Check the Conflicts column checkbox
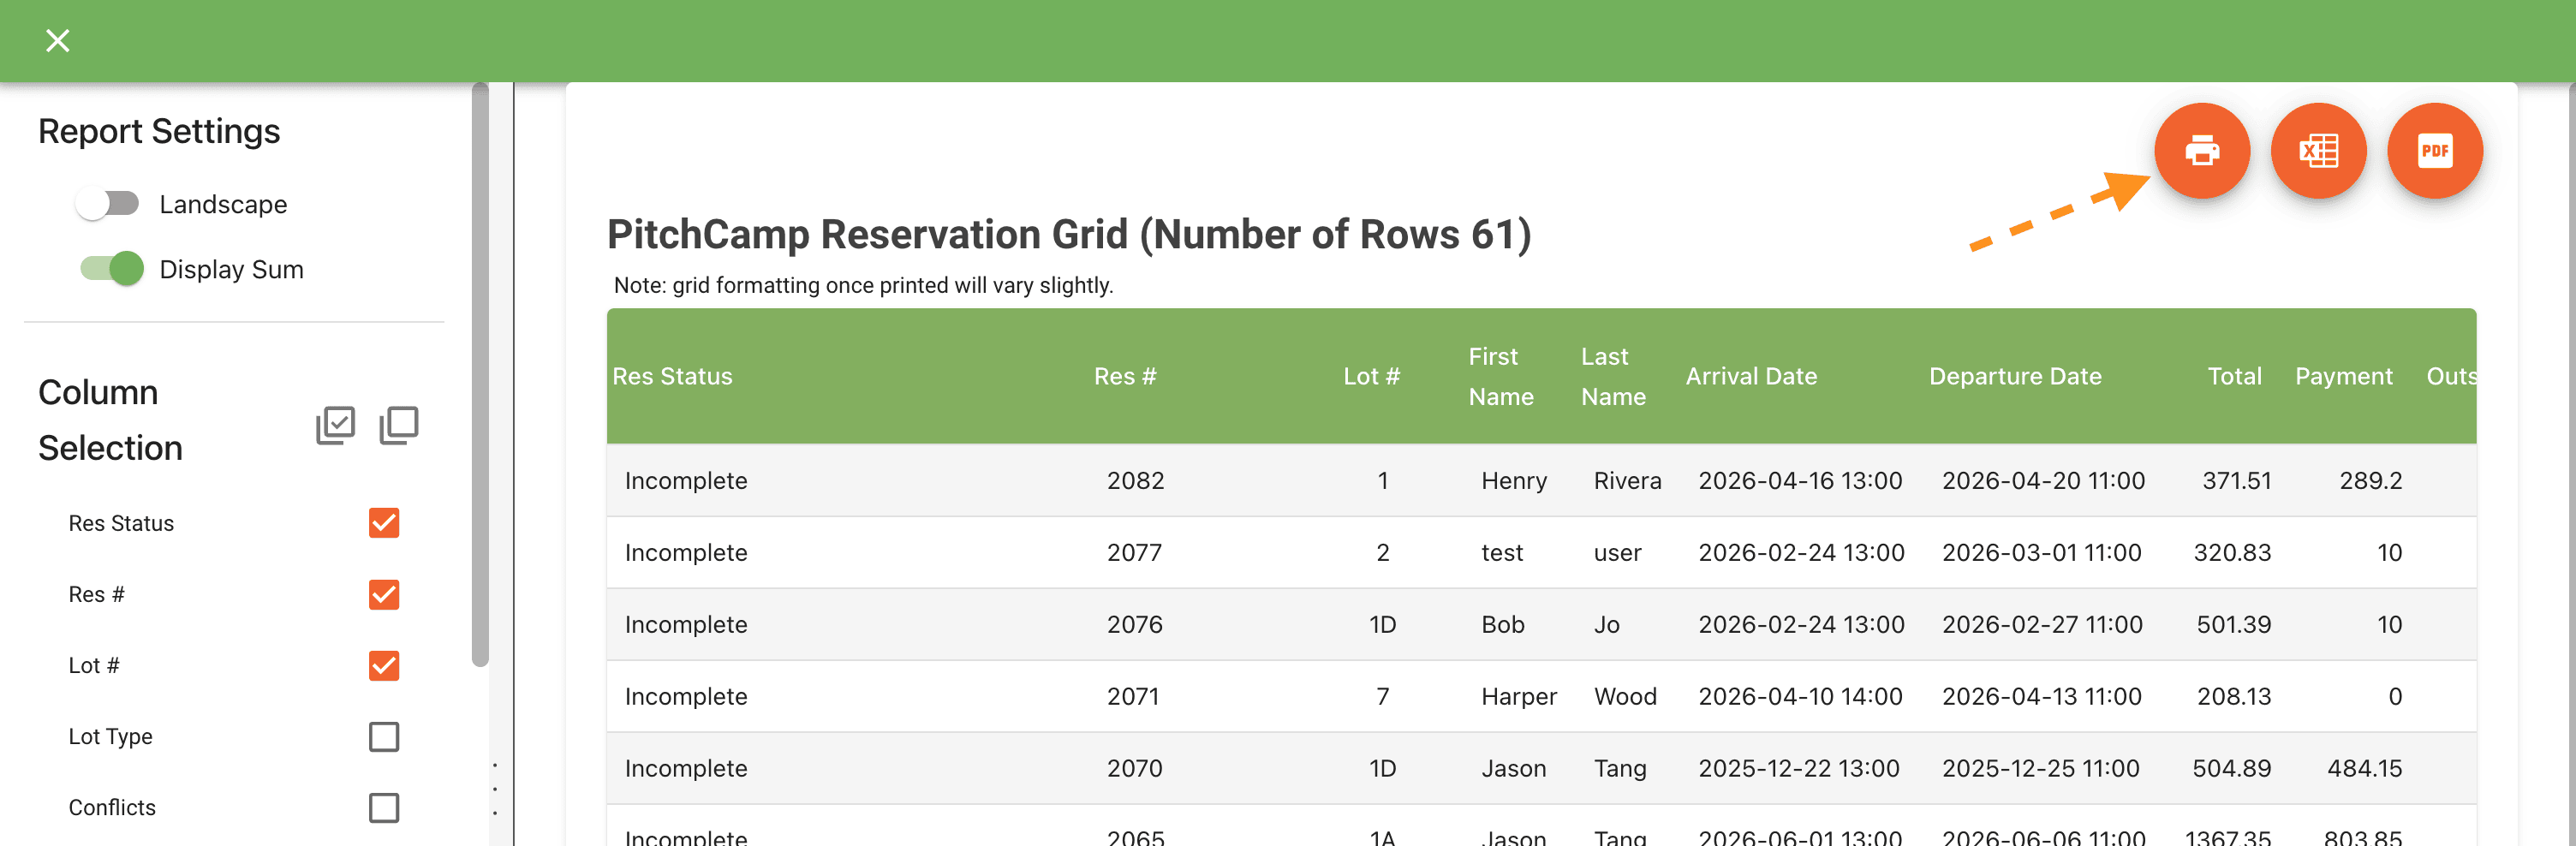 [384, 807]
